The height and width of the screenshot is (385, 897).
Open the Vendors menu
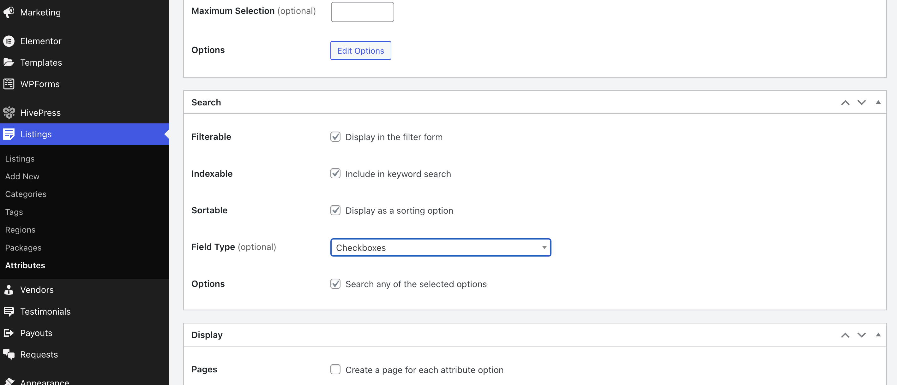[x=37, y=290]
